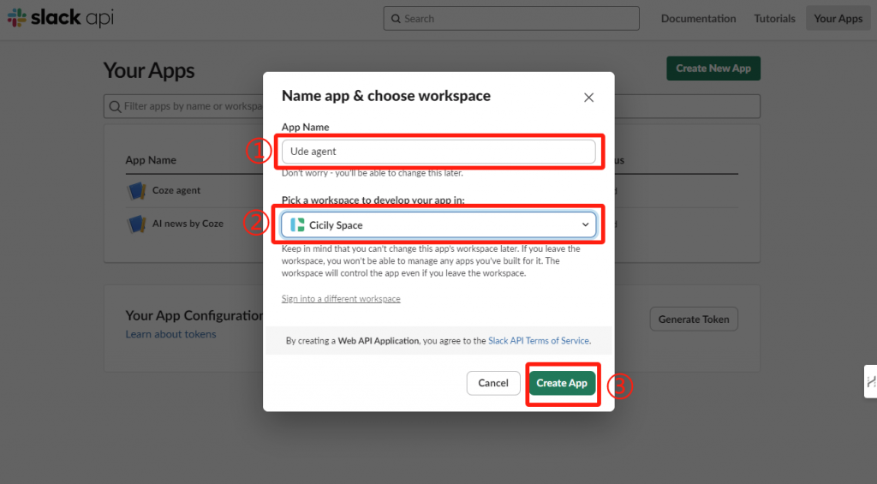Expand the workspace dropdown chevron

(585, 225)
